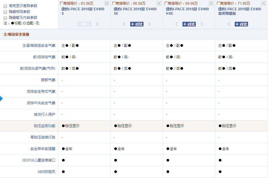Image resolution: width=269 pixels, height=178 pixels.
Task: Add EV400 SE with its +对比 button
Action: (x=137, y=24)
